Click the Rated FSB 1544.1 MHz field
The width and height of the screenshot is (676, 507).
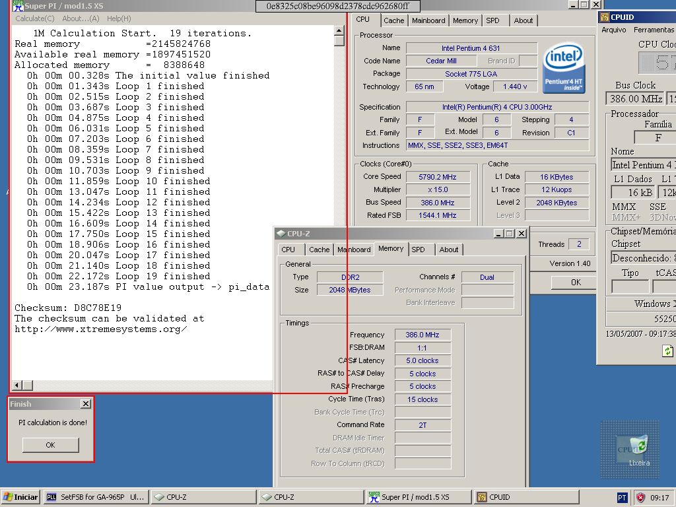(438, 215)
